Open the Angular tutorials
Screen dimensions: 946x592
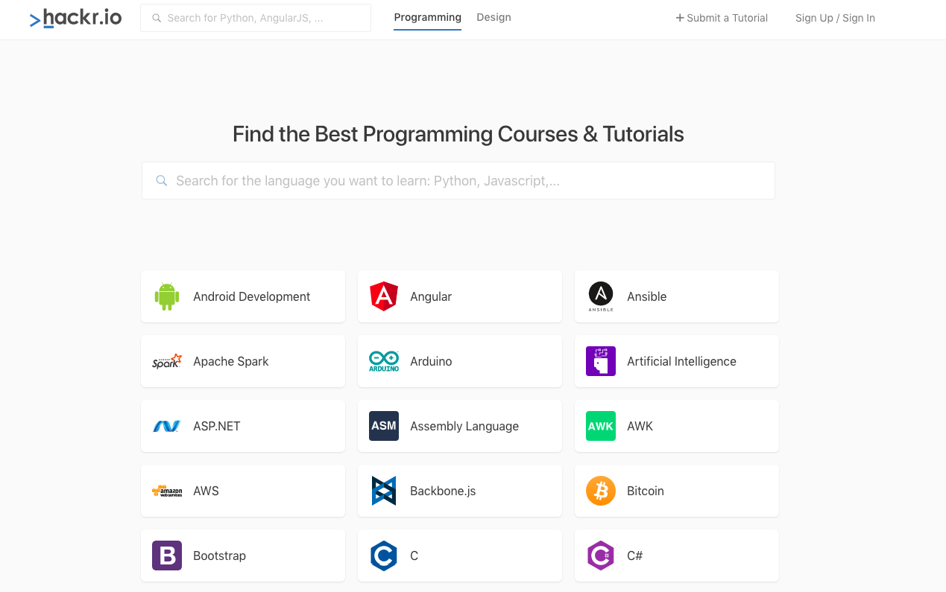[460, 296]
